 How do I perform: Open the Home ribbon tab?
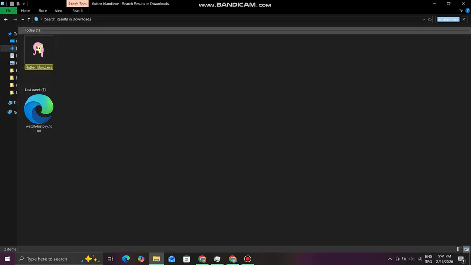point(26,10)
